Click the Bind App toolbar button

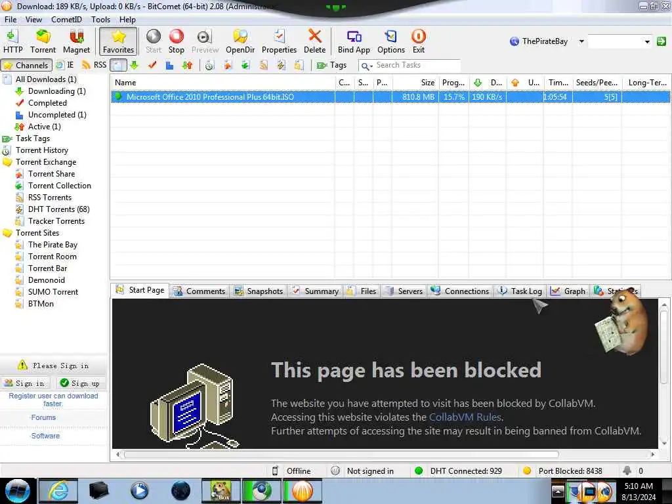(x=354, y=41)
